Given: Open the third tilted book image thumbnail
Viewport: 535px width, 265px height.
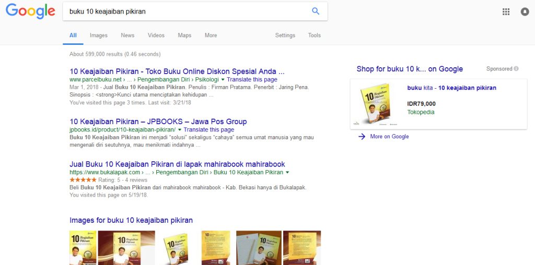Looking at the screenshot, I should click(x=176, y=248).
